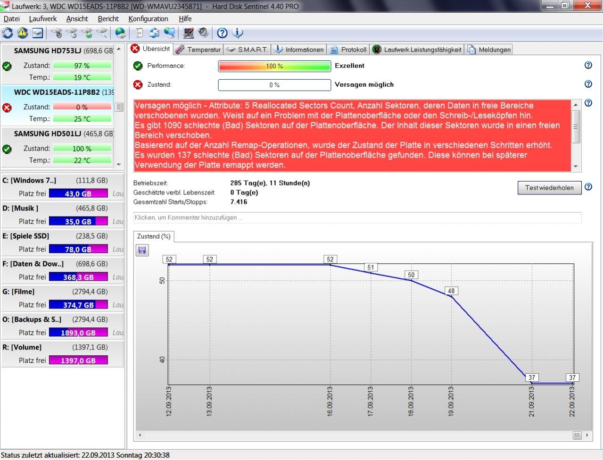The width and height of the screenshot is (603, 460).
Task: Click the disk with green checkmark icon
Action: (x=87, y=33)
